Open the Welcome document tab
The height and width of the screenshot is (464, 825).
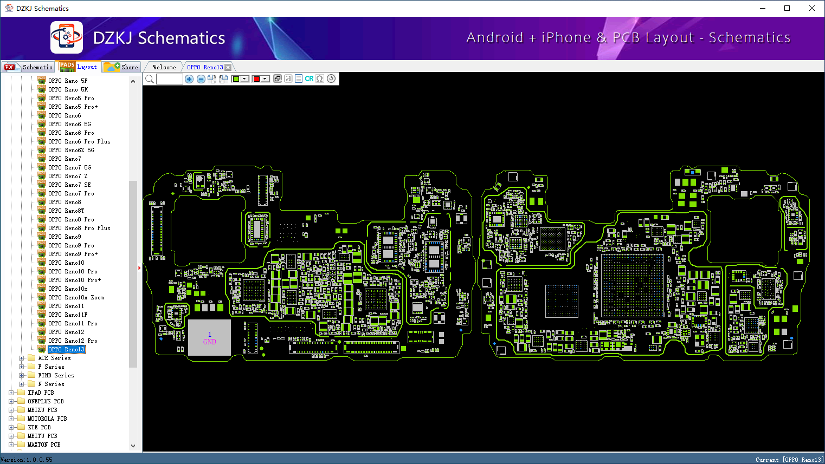click(164, 67)
